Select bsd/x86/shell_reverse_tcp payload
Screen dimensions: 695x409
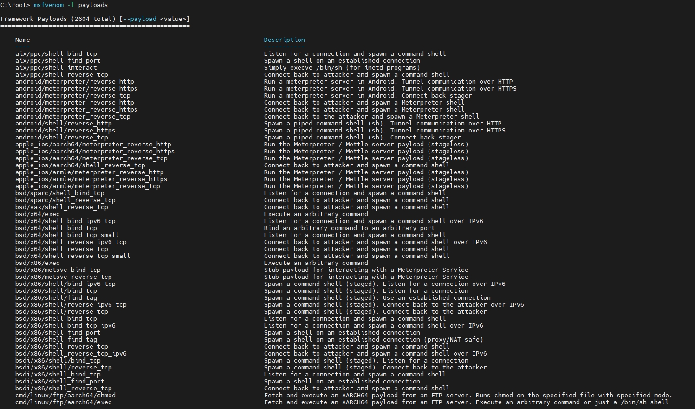point(62,347)
